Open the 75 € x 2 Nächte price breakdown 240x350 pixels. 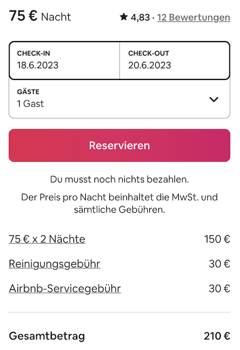click(47, 239)
